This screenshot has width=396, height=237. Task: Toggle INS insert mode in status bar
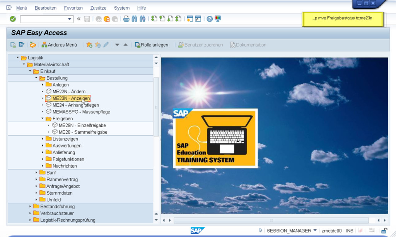click(x=350, y=230)
